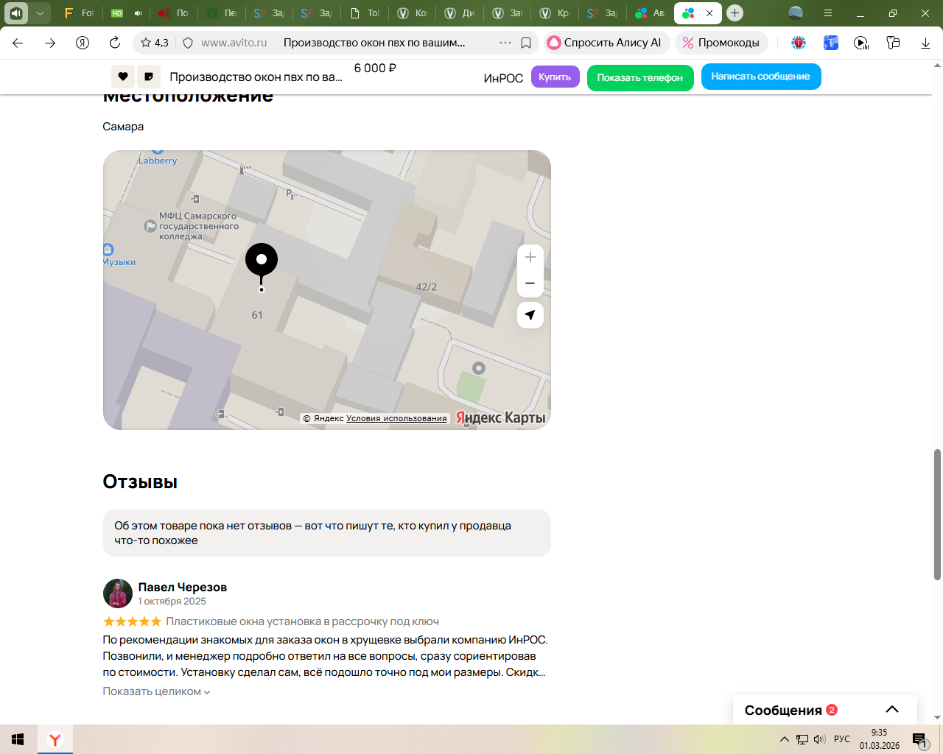The image size is (943, 754).
Task: Open the blue extension icon in toolbar
Action: pyautogui.click(x=830, y=43)
